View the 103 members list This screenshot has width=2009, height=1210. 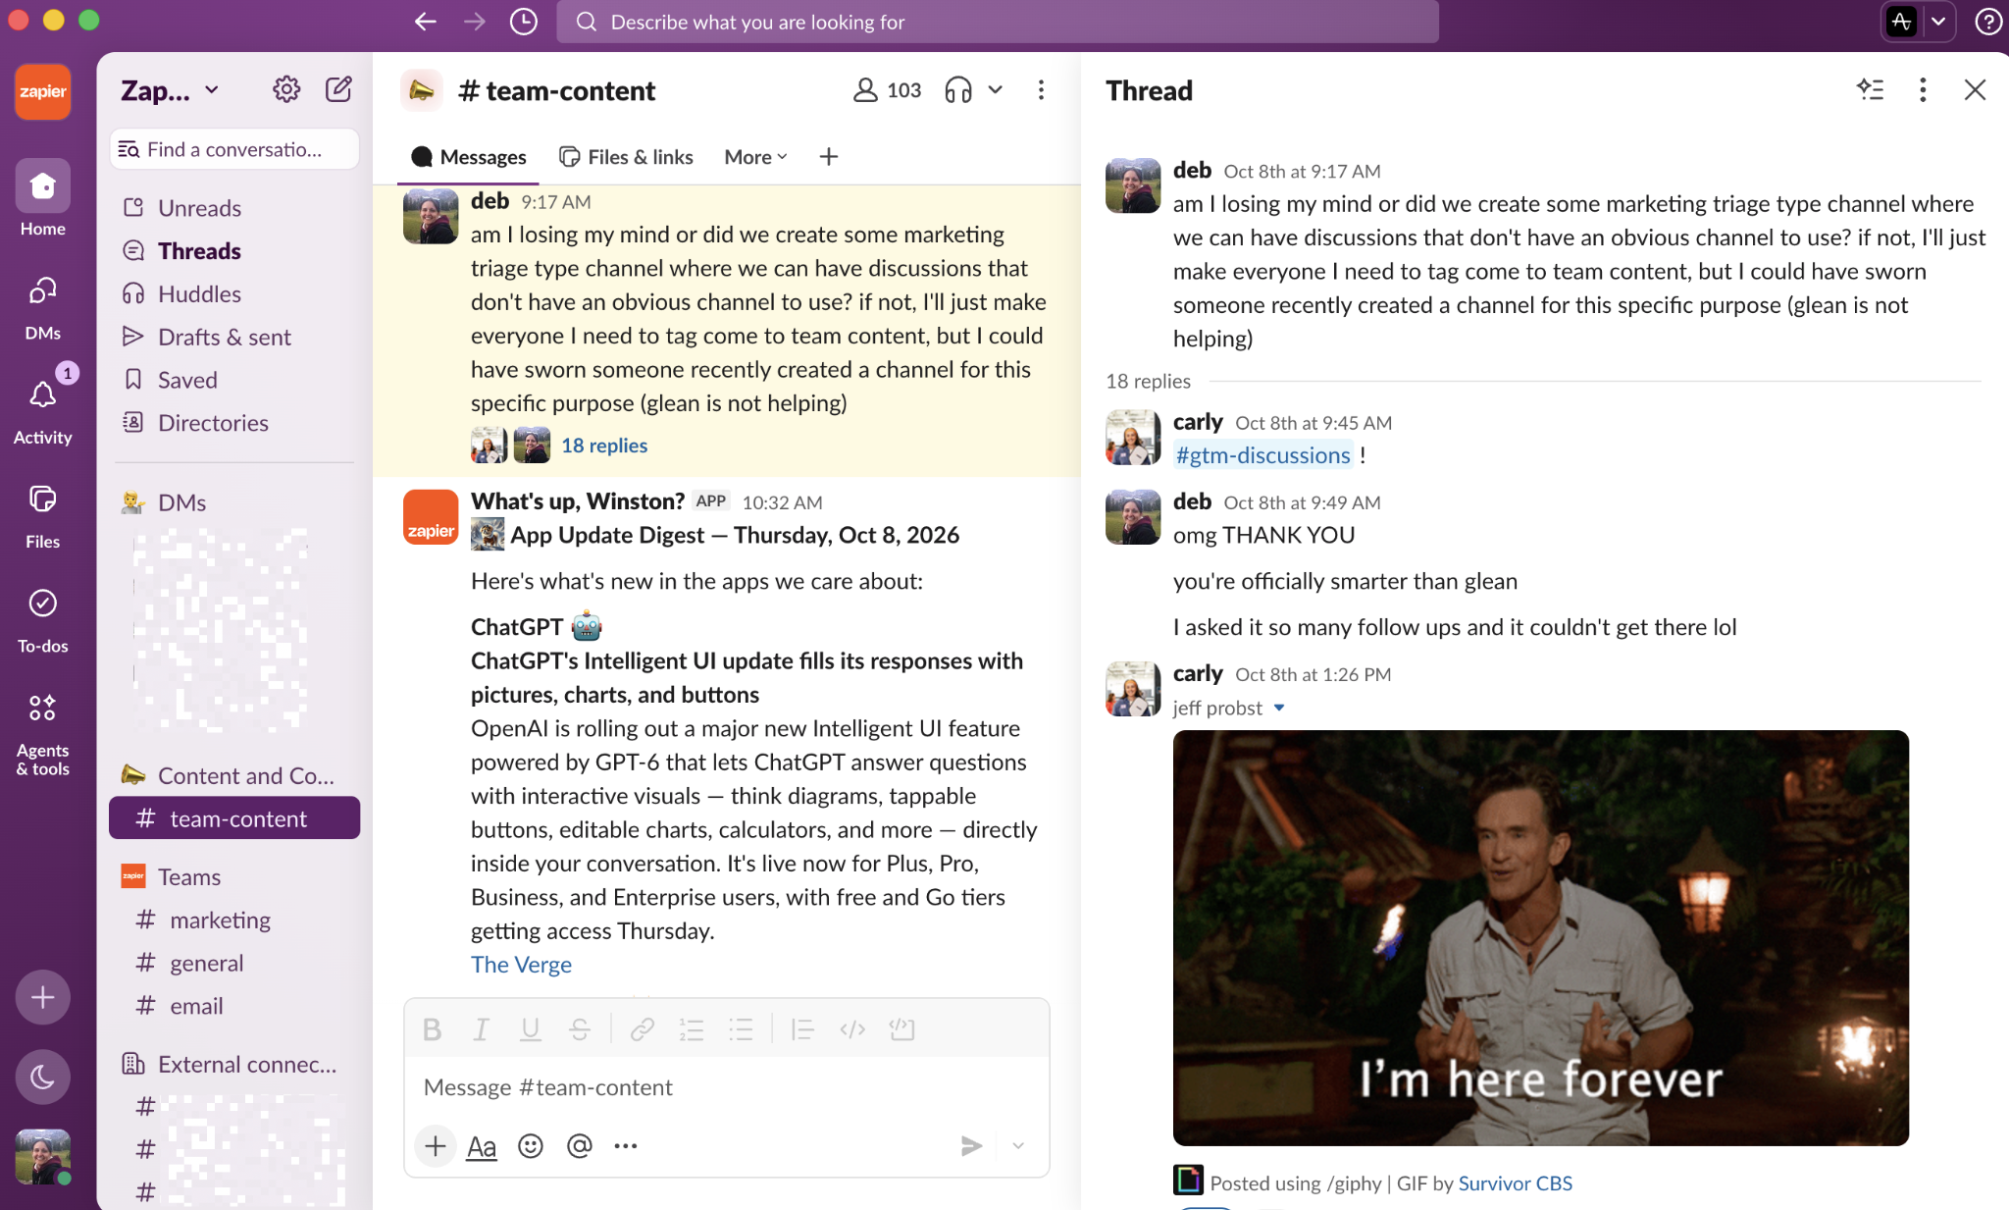(887, 90)
